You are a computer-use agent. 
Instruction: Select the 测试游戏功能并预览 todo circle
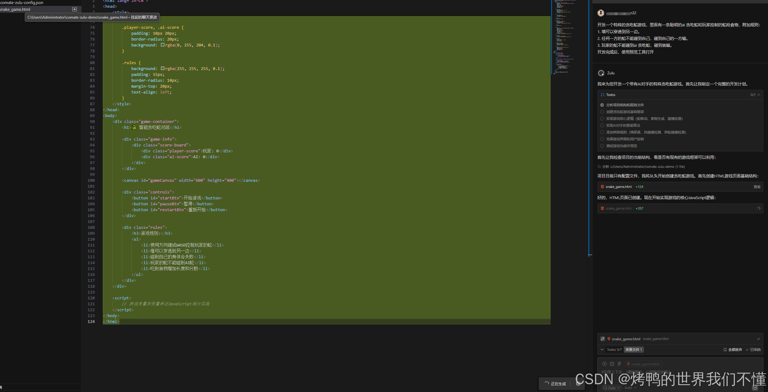(x=602, y=146)
